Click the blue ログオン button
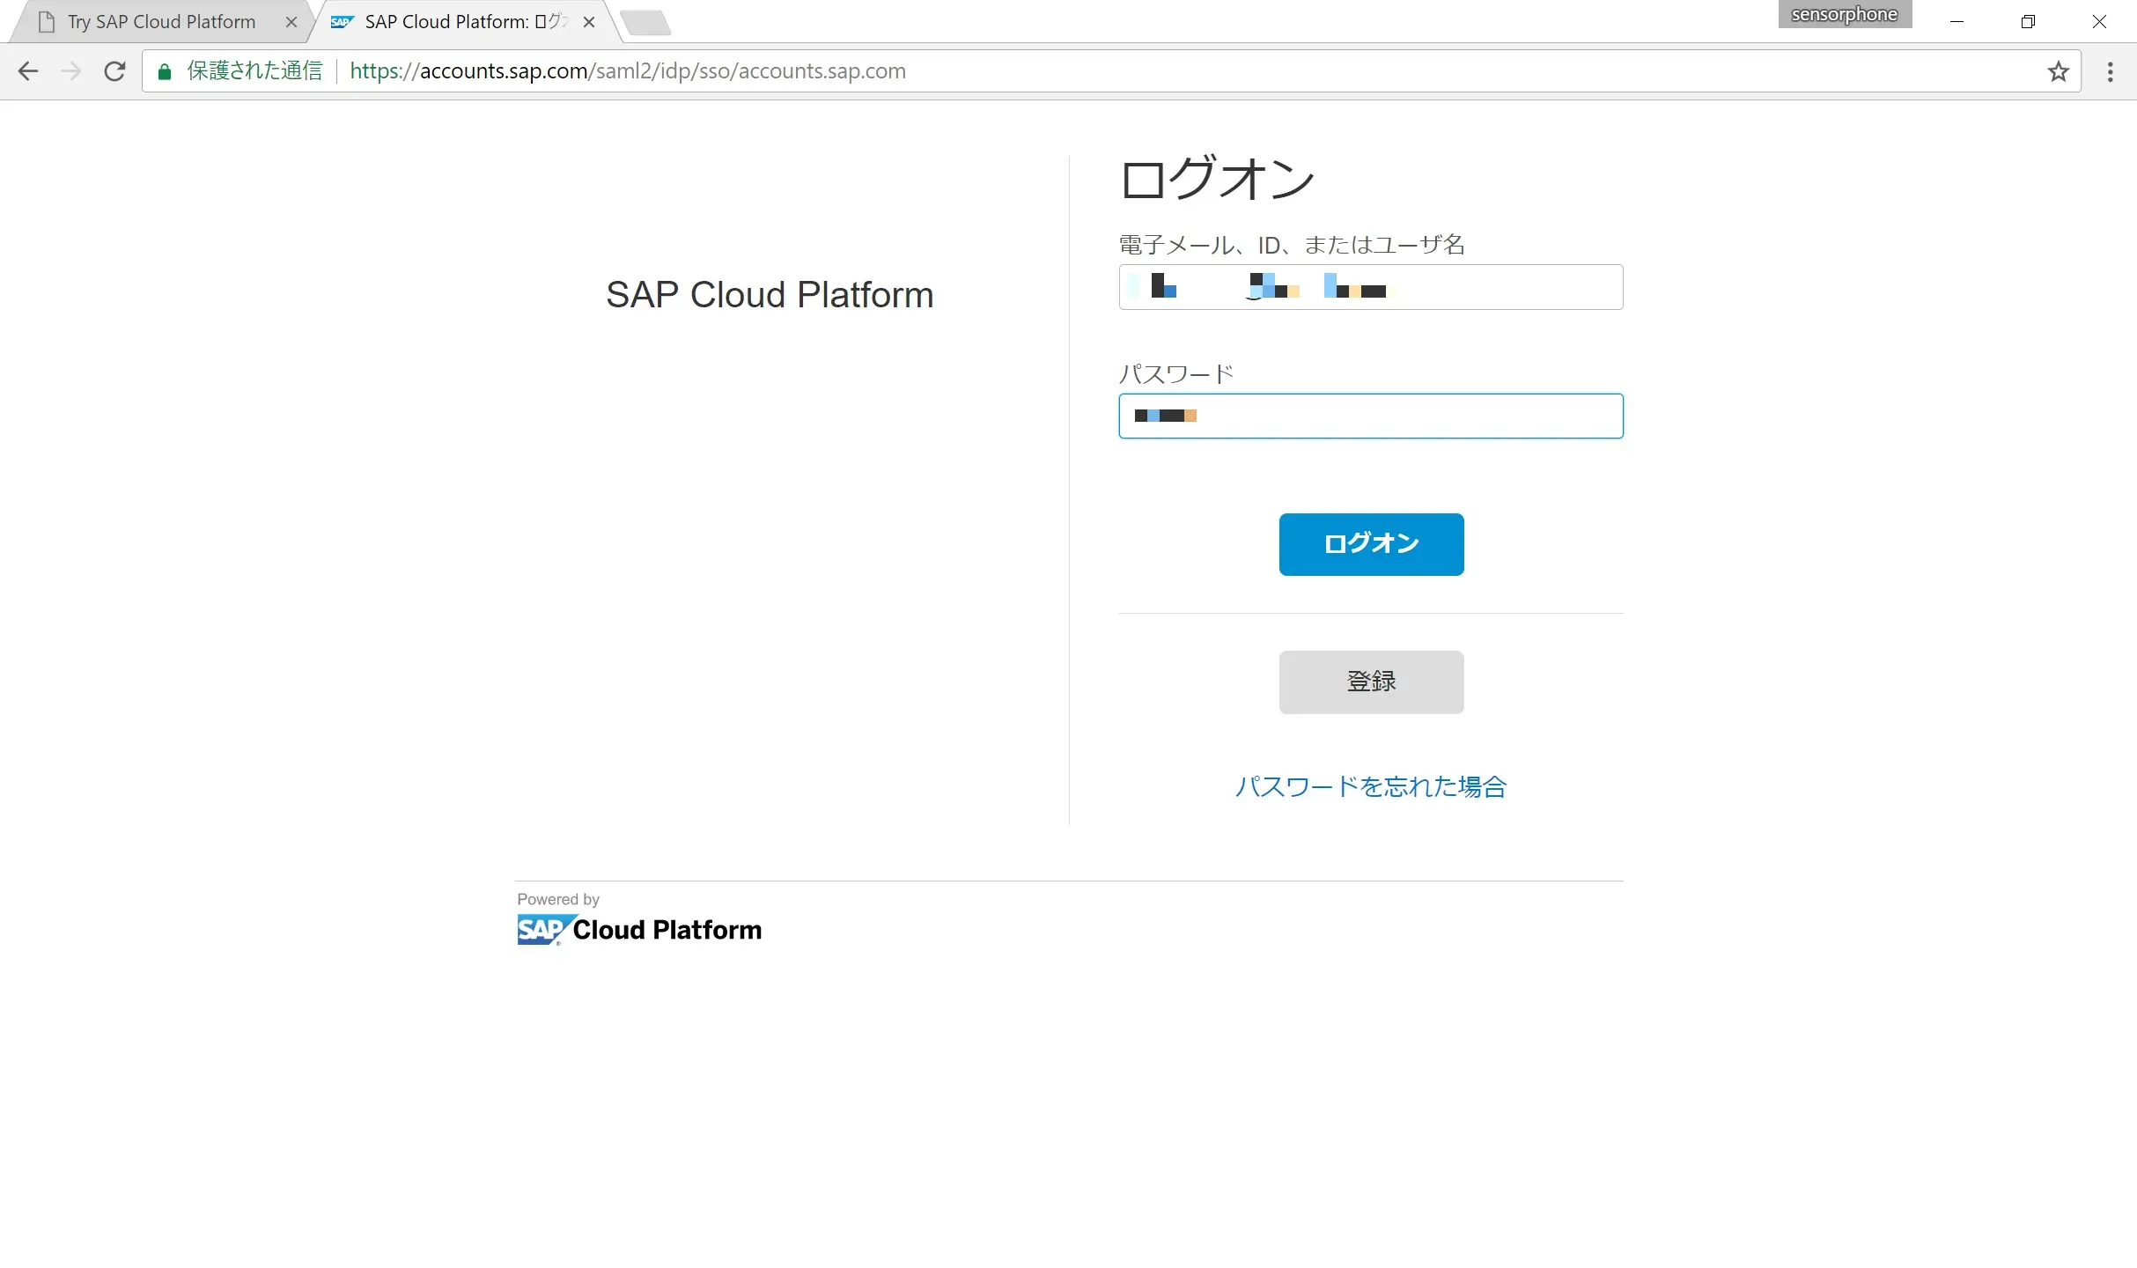The width and height of the screenshot is (2137, 1268). (1371, 544)
